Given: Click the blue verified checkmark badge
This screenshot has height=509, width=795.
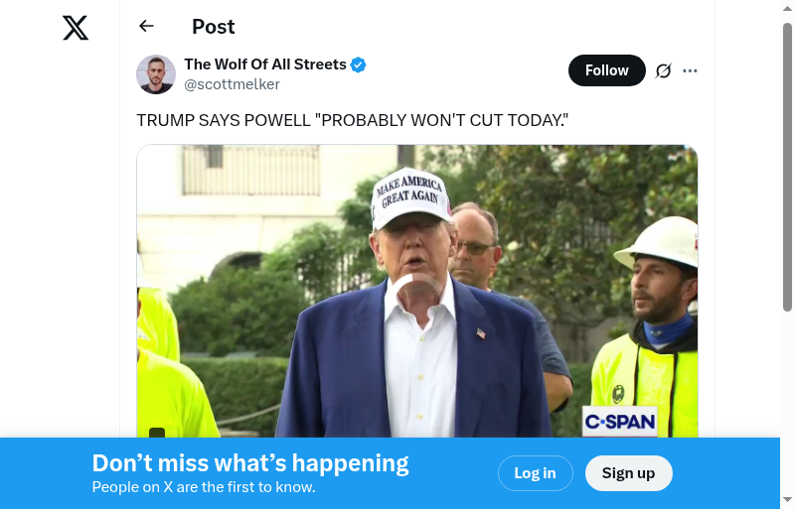Looking at the screenshot, I should coord(359,64).
